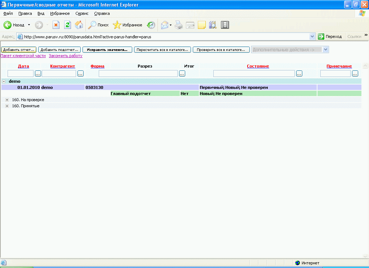Sort by the Дата column header
The width and height of the screenshot is (369, 268).
click(x=23, y=66)
